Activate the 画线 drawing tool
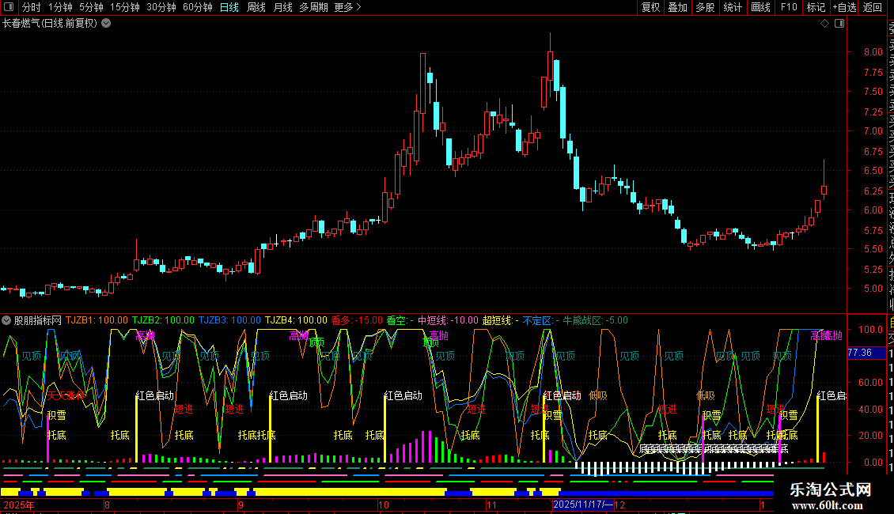The width and height of the screenshot is (894, 514). click(760, 7)
